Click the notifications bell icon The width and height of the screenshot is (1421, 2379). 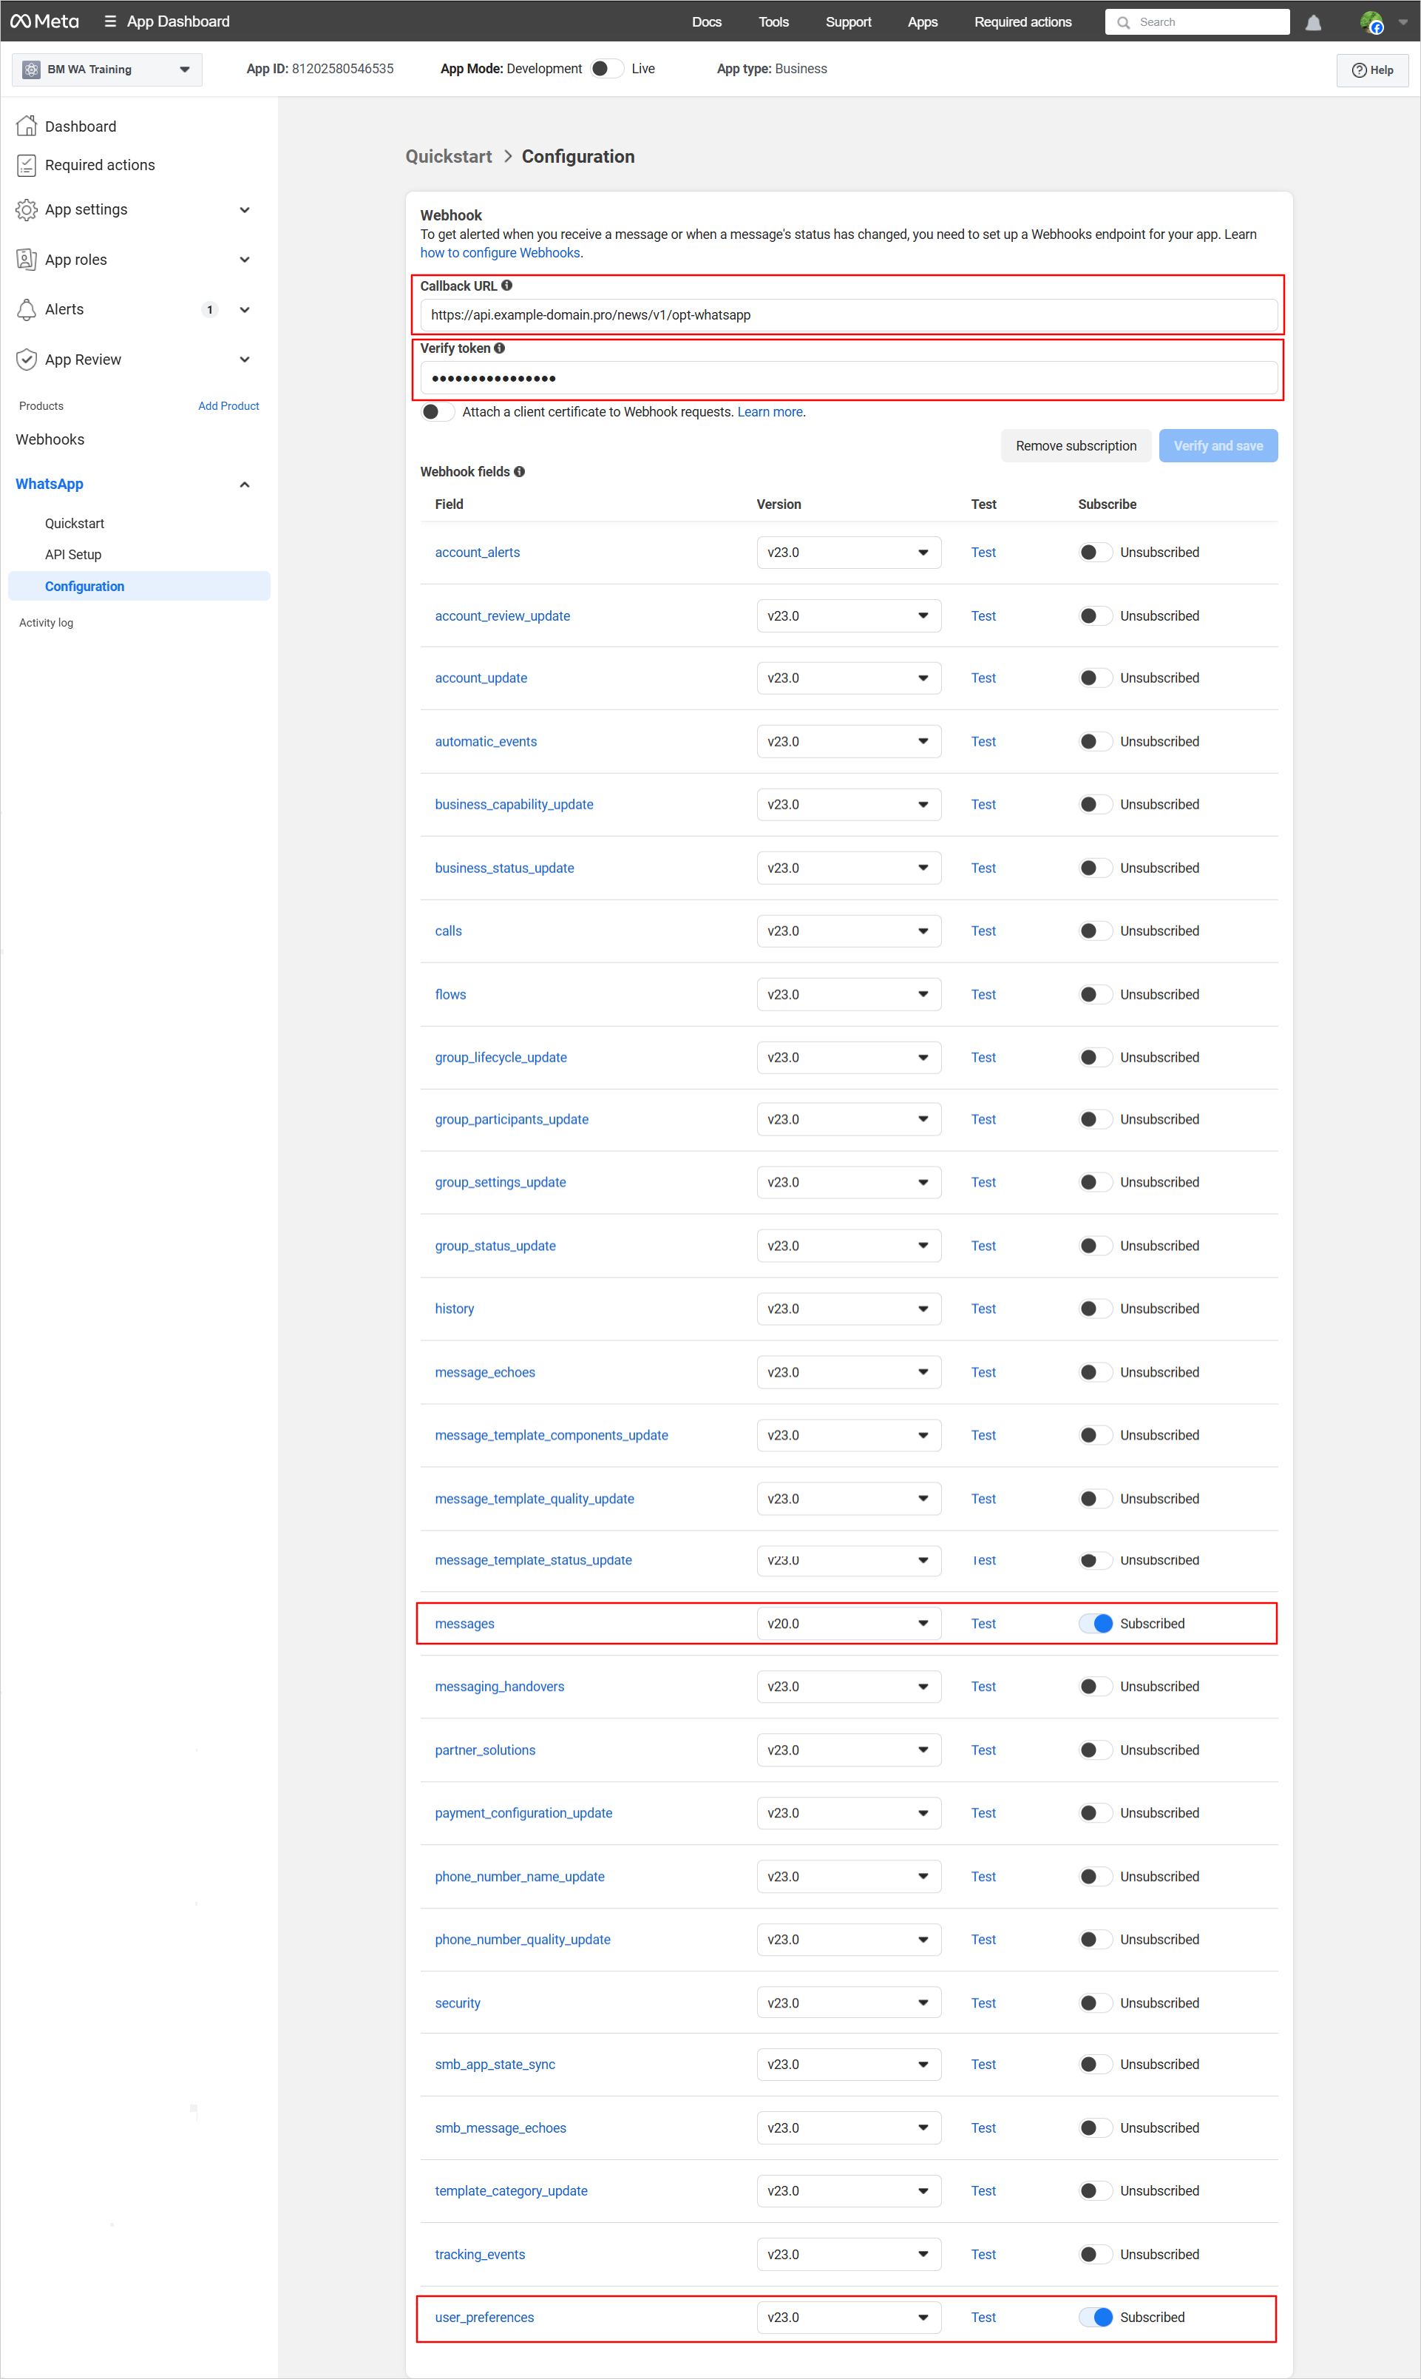[x=1313, y=22]
